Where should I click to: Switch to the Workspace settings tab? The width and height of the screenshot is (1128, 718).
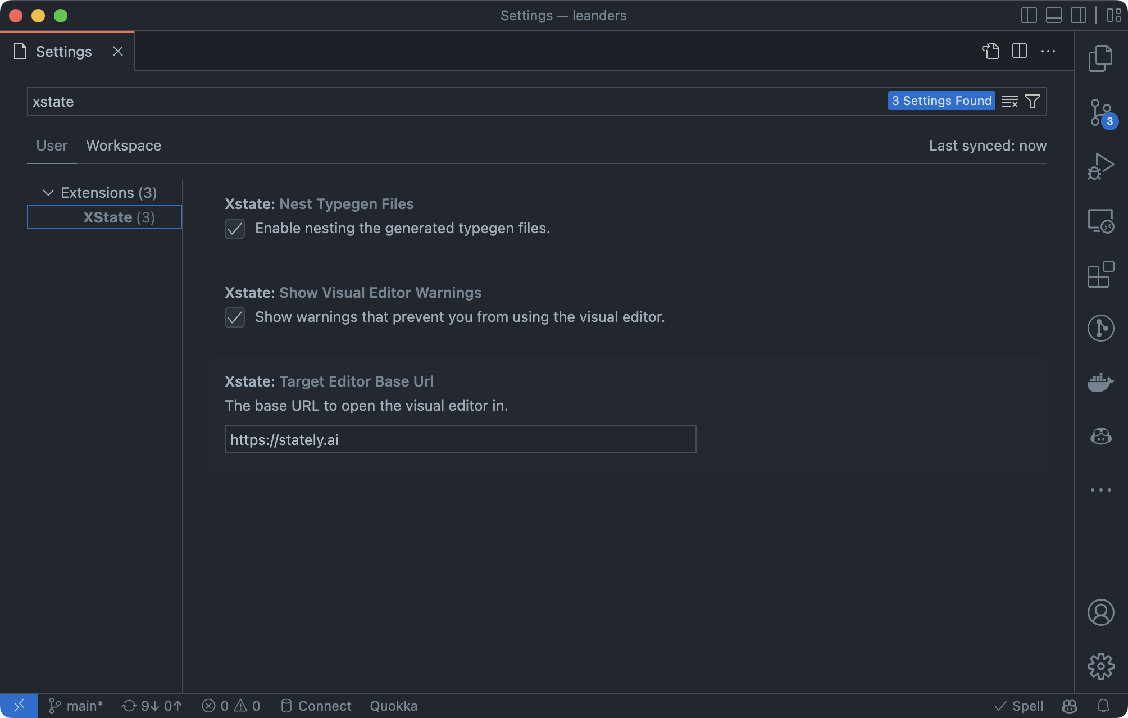pos(124,146)
